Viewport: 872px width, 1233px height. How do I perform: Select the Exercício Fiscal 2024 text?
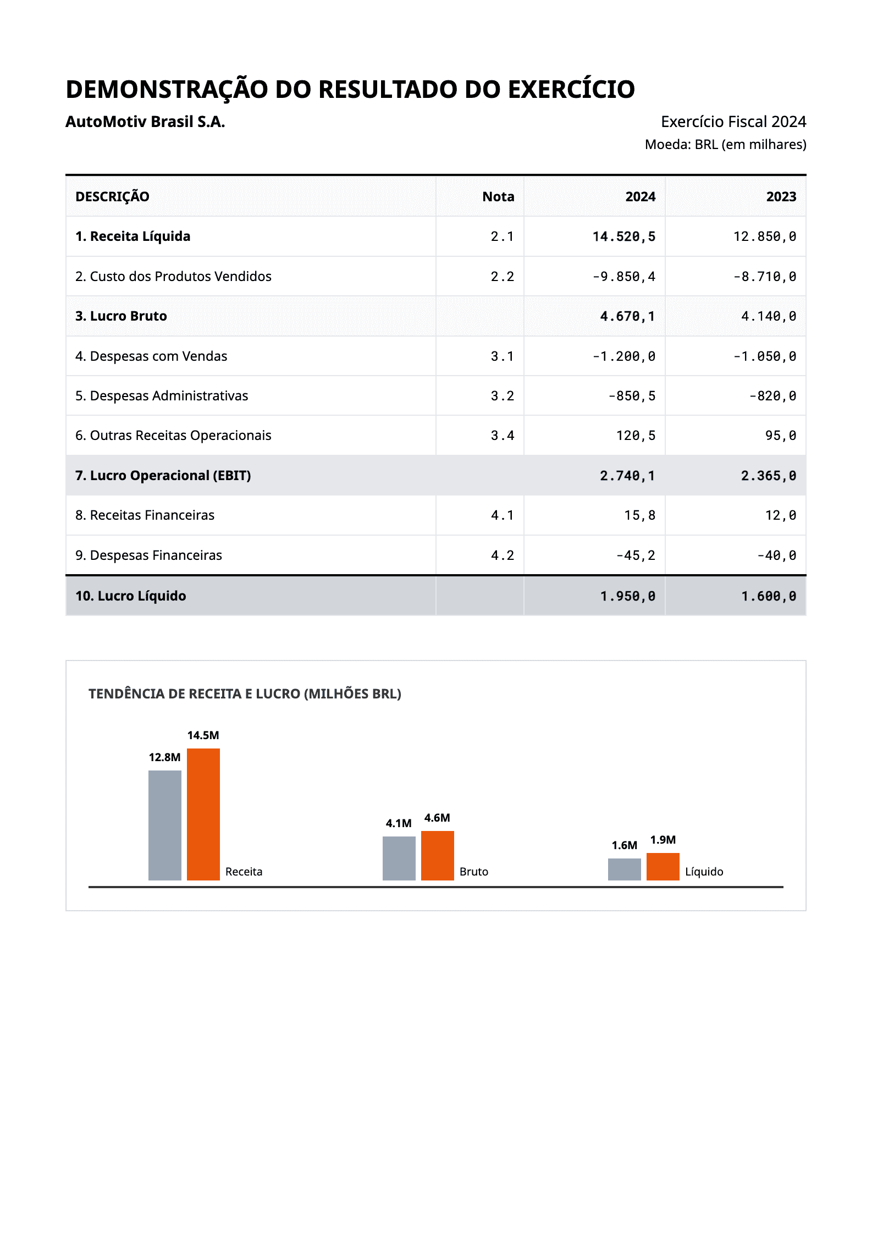(x=733, y=122)
